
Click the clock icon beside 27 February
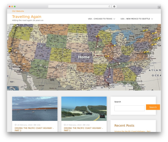click(65, 125)
